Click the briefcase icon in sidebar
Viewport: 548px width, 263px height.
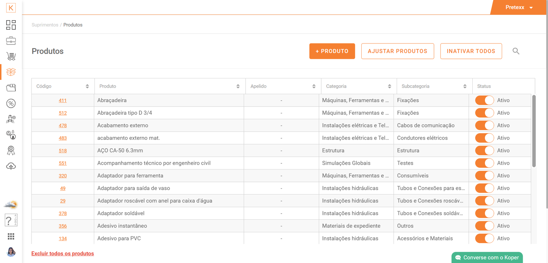[11, 41]
